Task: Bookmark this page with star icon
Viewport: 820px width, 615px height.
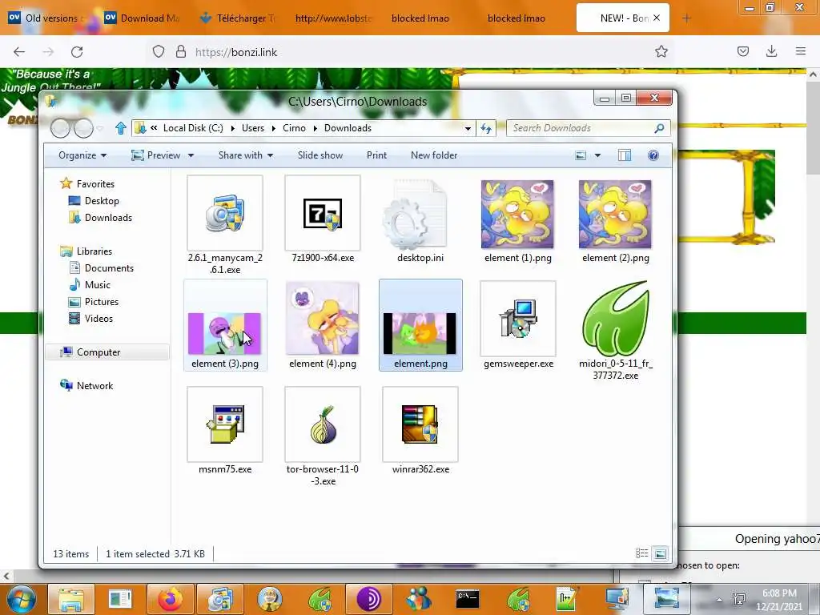Action: coord(661,51)
